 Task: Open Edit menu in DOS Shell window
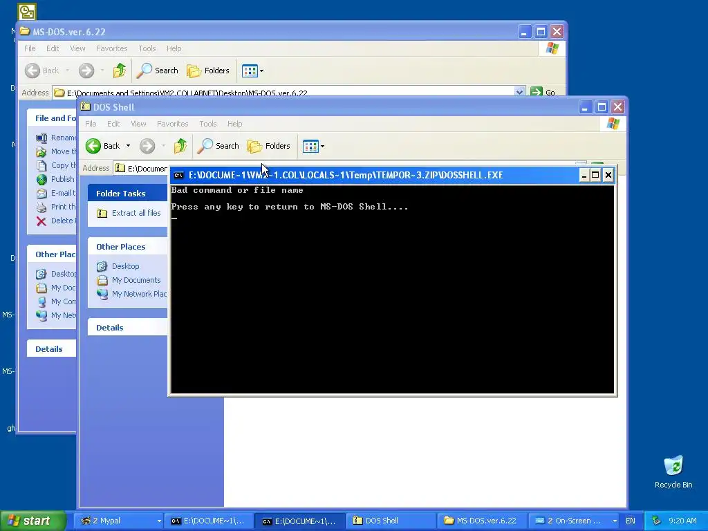pos(113,124)
